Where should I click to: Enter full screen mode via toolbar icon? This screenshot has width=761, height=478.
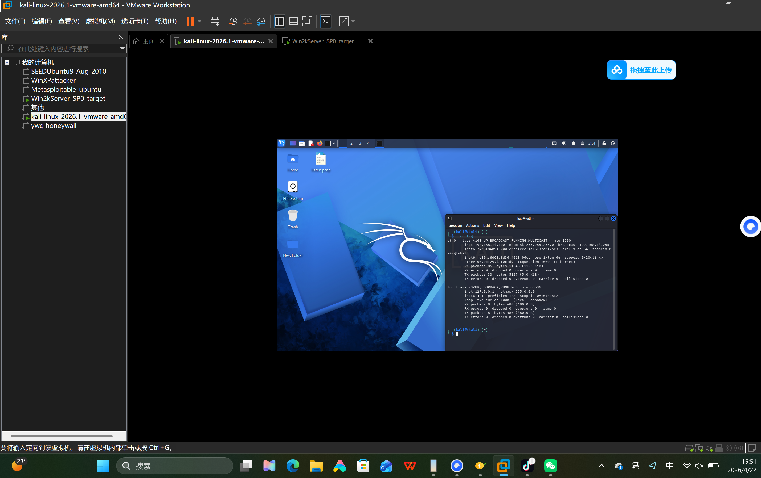(307, 21)
